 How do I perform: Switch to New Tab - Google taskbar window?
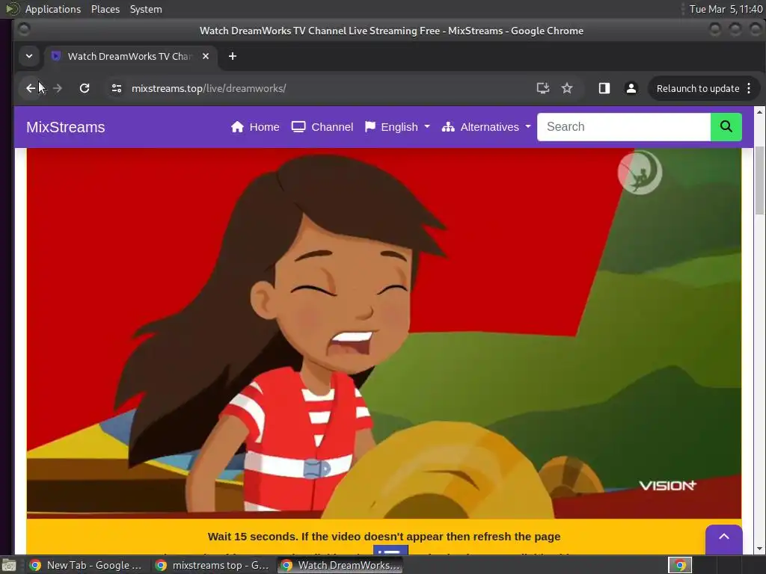[x=85, y=565]
